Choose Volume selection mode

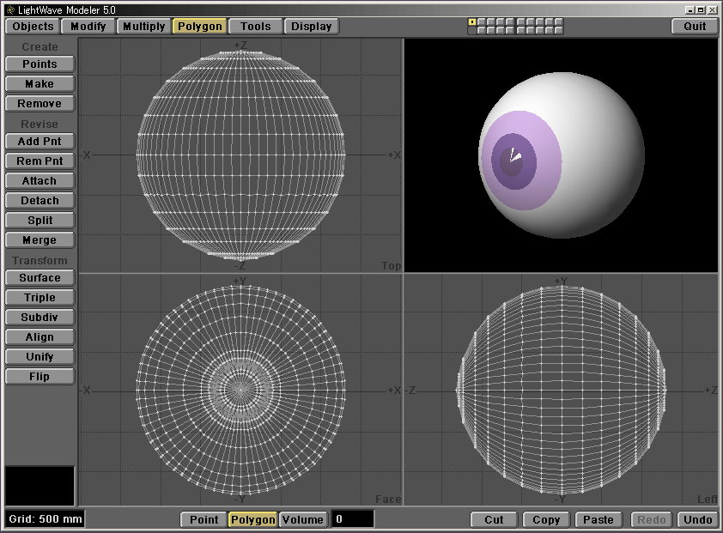pos(303,519)
